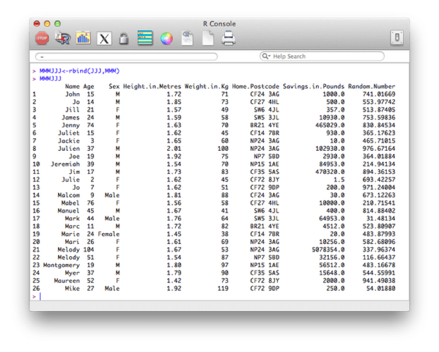The image size is (439, 352).
Task: Click inside the Help Search field
Action: (x=318, y=56)
